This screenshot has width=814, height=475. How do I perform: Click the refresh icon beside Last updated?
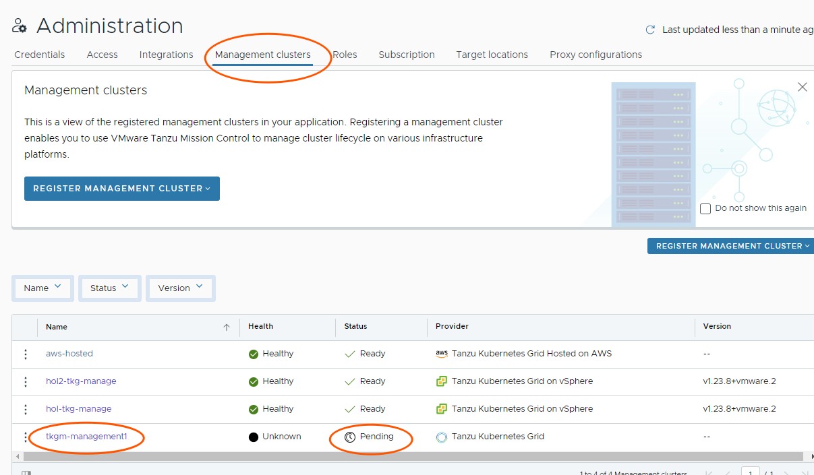click(x=650, y=30)
